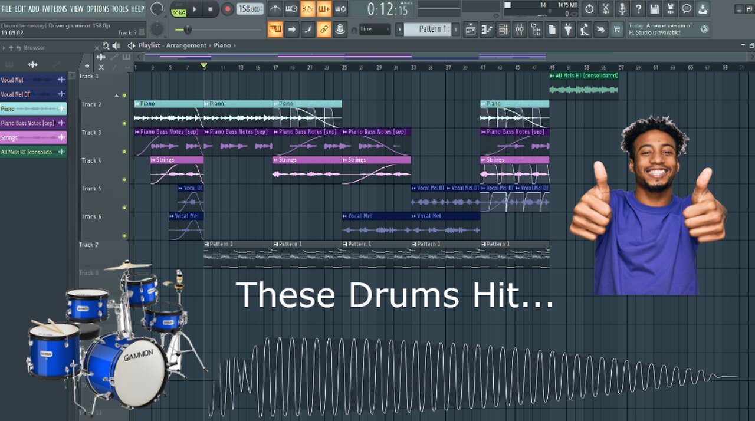Adjust the master pitch knob
Viewport: 755px width, 421px height.
pyautogui.click(x=157, y=28)
